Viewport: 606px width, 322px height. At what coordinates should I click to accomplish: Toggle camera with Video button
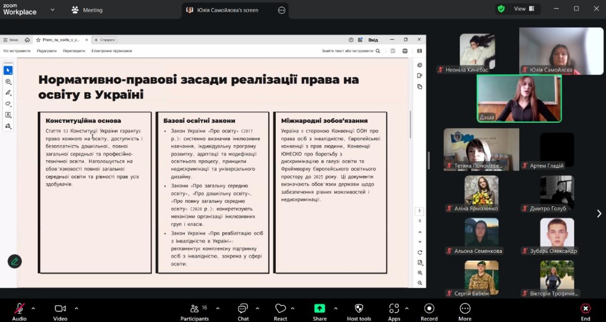click(60, 309)
